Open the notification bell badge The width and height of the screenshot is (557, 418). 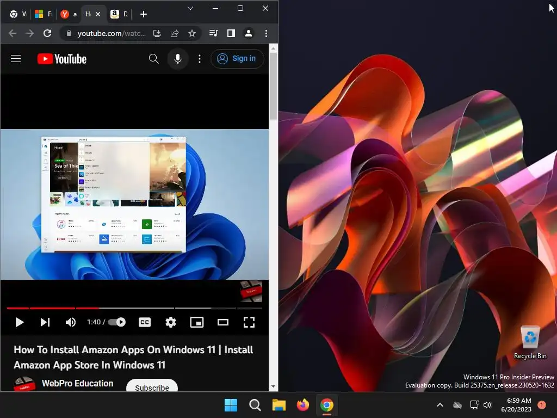542,405
